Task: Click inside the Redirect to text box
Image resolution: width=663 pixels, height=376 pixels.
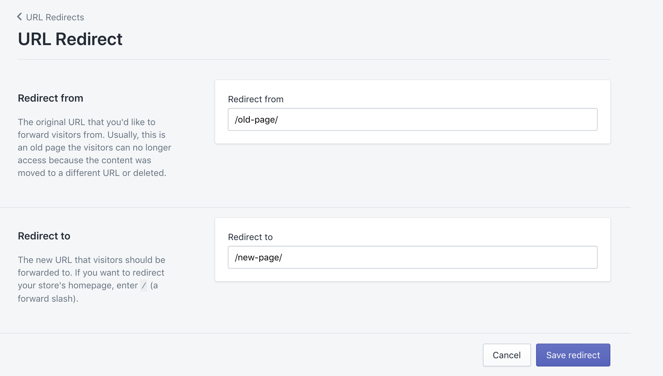Action: point(412,257)
